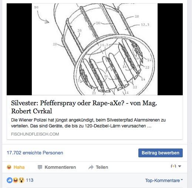Click the post audience selector icon
The width and height of the screenshot is (192, 188).
(x=174, y=166)
